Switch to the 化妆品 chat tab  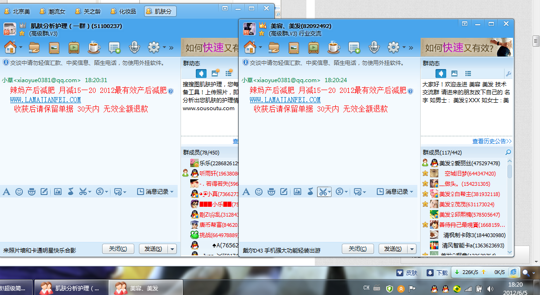click(124, 11)
